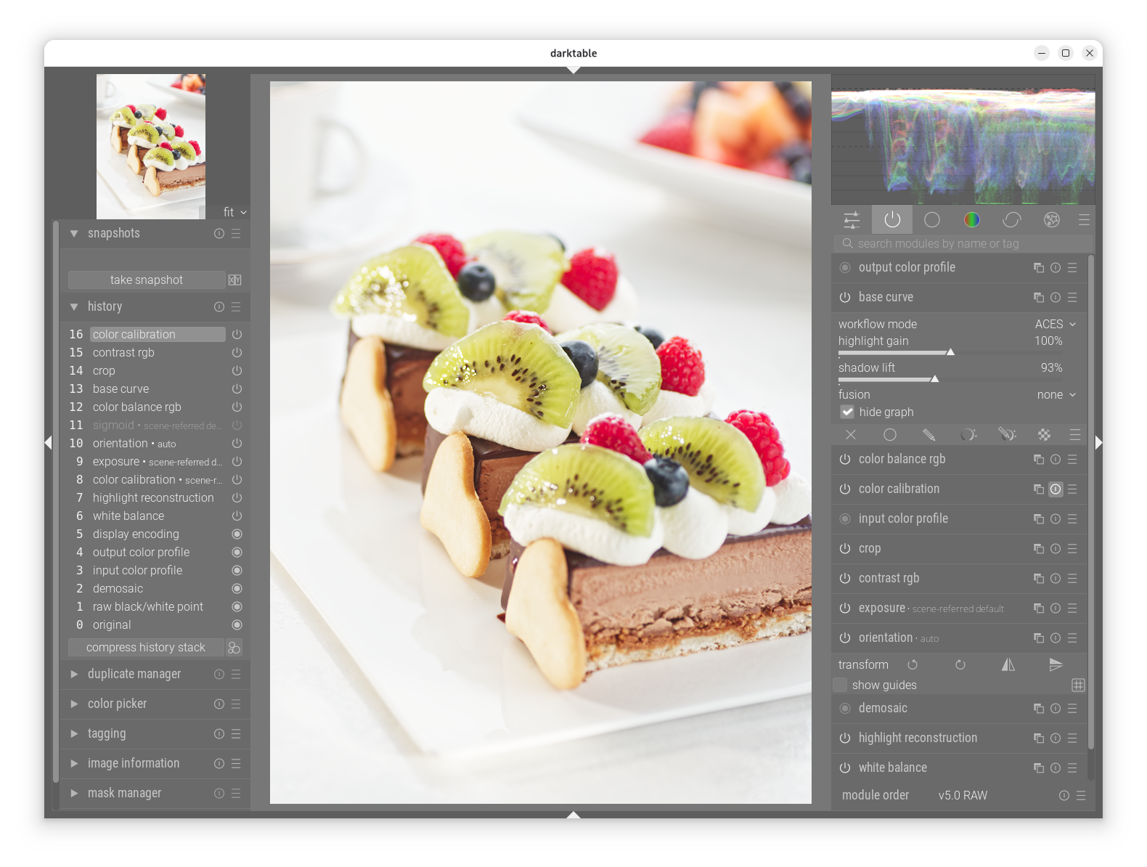Open the fit zoom dropdown in navigation
Screen dimensions: 1147x867
coord(235,212)
